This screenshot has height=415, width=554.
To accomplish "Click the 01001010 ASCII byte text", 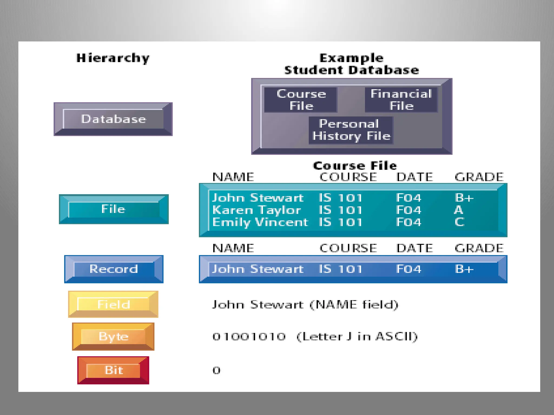I will click(249, 337).
